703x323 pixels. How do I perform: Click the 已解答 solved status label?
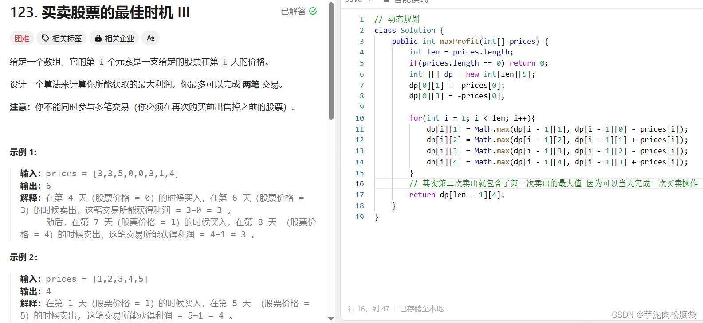293,11
